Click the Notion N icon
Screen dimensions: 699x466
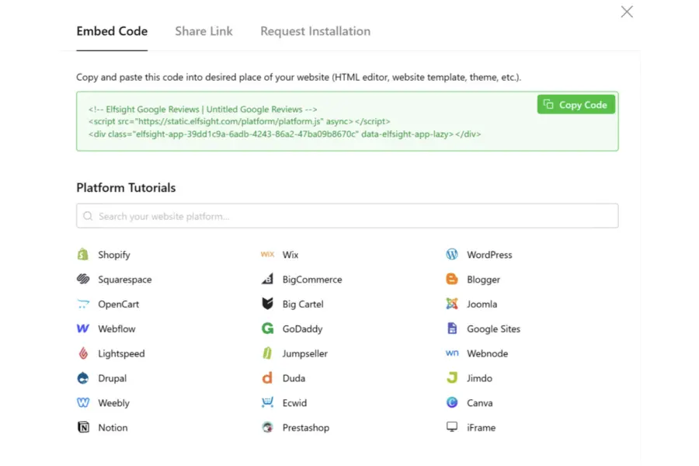pos(83,427)
